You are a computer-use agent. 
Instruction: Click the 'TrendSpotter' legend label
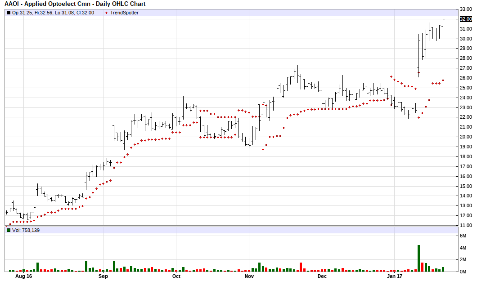tap(124, 13)
